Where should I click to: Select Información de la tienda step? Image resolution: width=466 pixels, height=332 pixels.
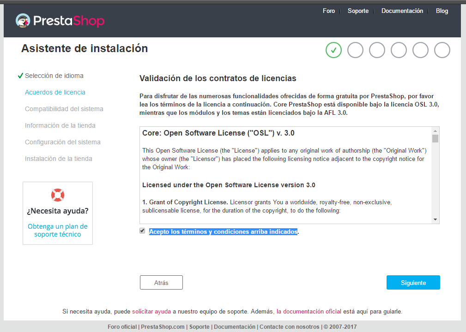coord(60,125)
